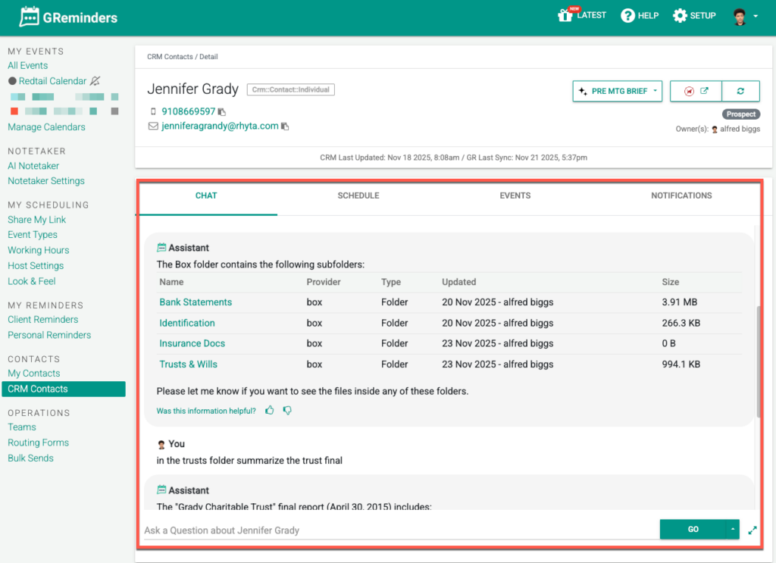776x563 pixels.
Task: Click the thumbs down feedback icon
Action: tap(287, 411)
